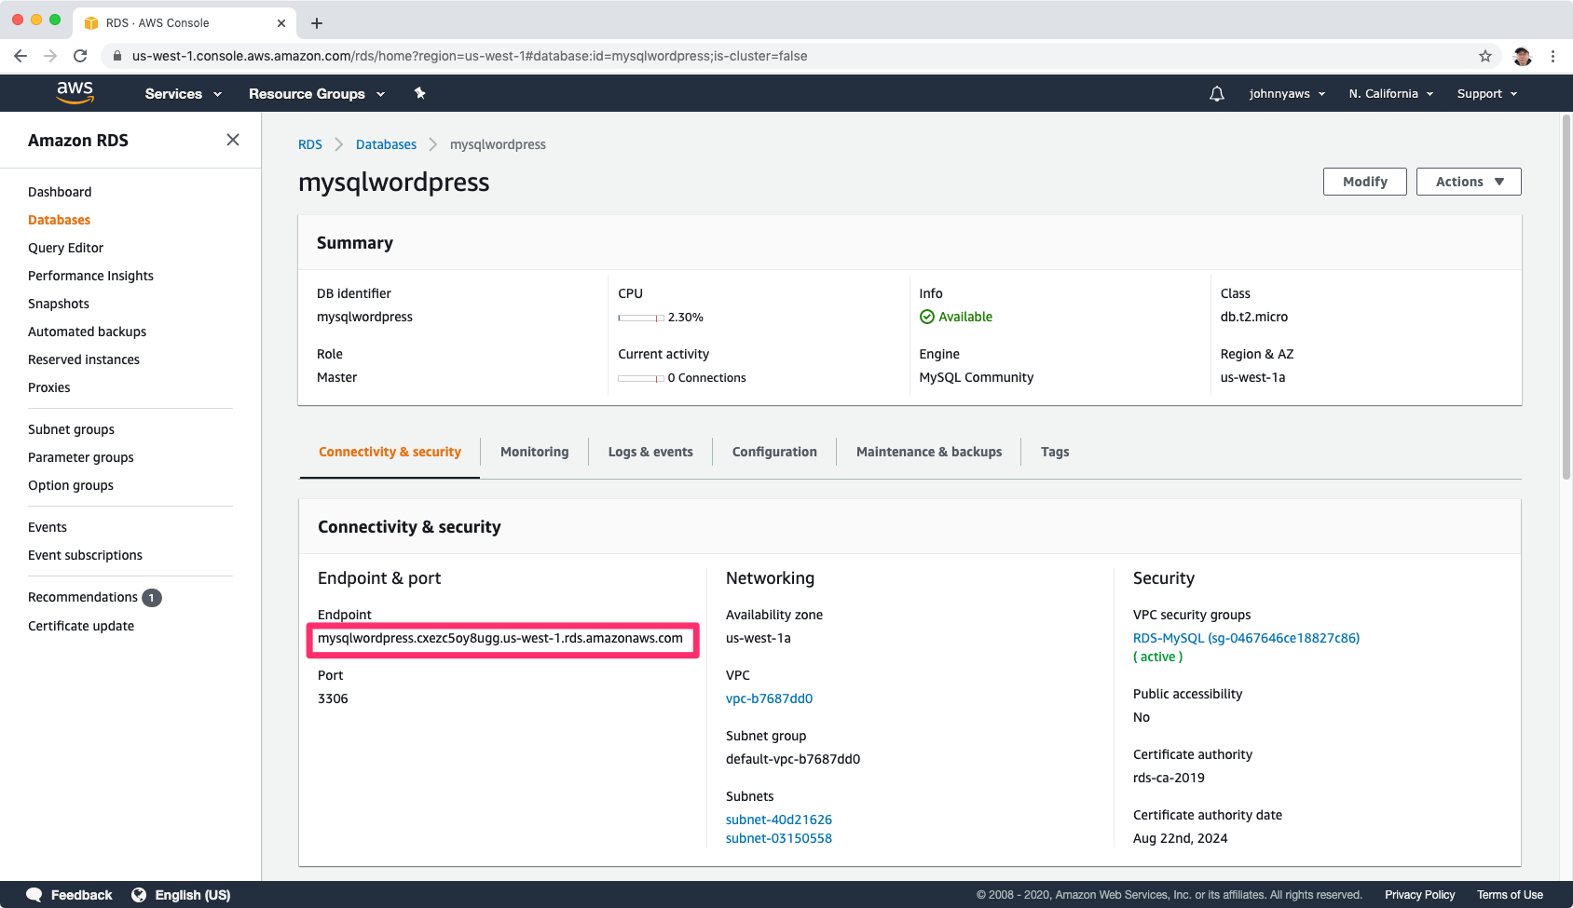The width and height of the screenshot is (1573, 908).
Task: Click the AWS logo home icon
Action: click(x=75, y=92)
